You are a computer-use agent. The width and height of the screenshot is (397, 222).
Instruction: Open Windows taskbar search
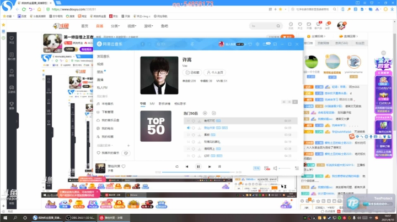(15, 218)
